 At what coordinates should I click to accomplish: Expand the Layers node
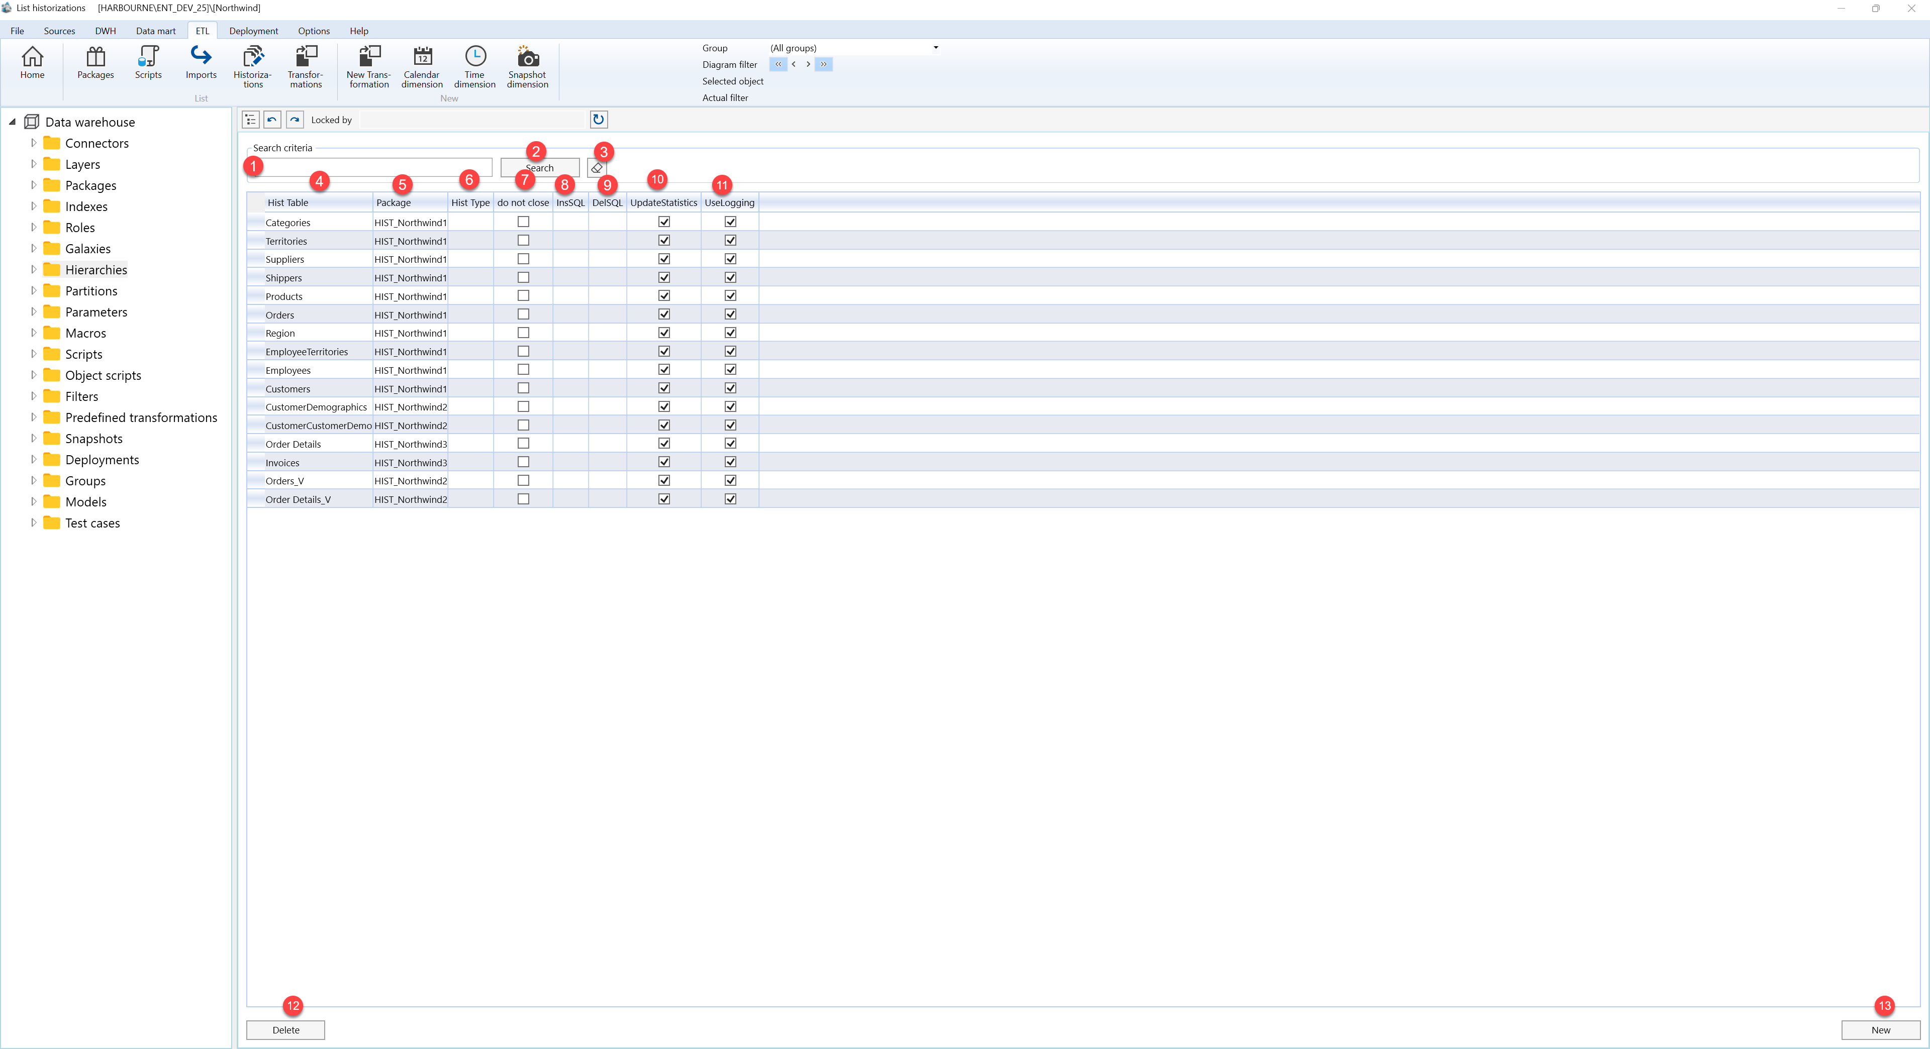point(33,164)
